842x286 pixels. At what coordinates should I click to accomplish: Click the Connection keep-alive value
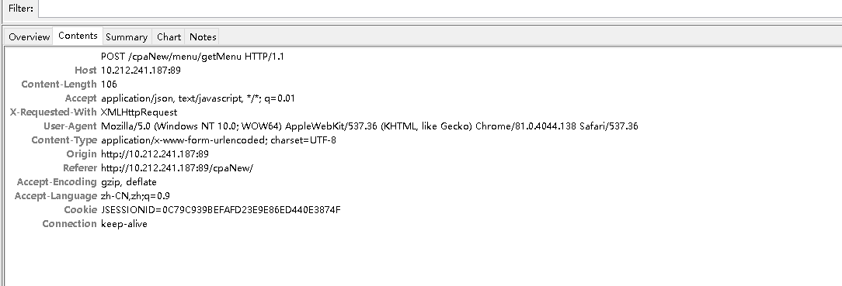click(x=124, y=223)
